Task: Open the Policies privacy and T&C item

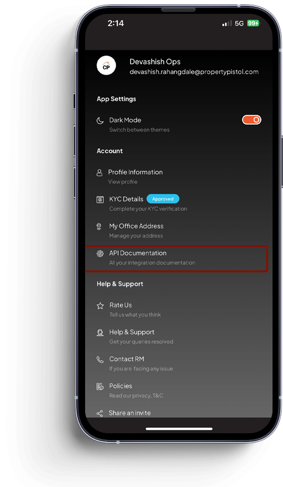Action: [179, 390]
